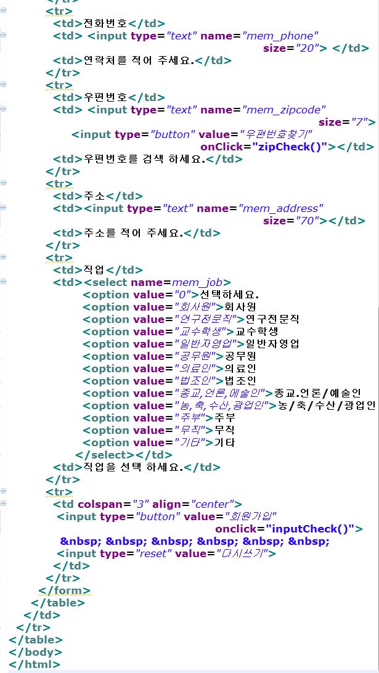379x673 pixels.
Task: Click the italic attribute value "연구전문직"
Action: pyautogui.click(x=207, y=319)
